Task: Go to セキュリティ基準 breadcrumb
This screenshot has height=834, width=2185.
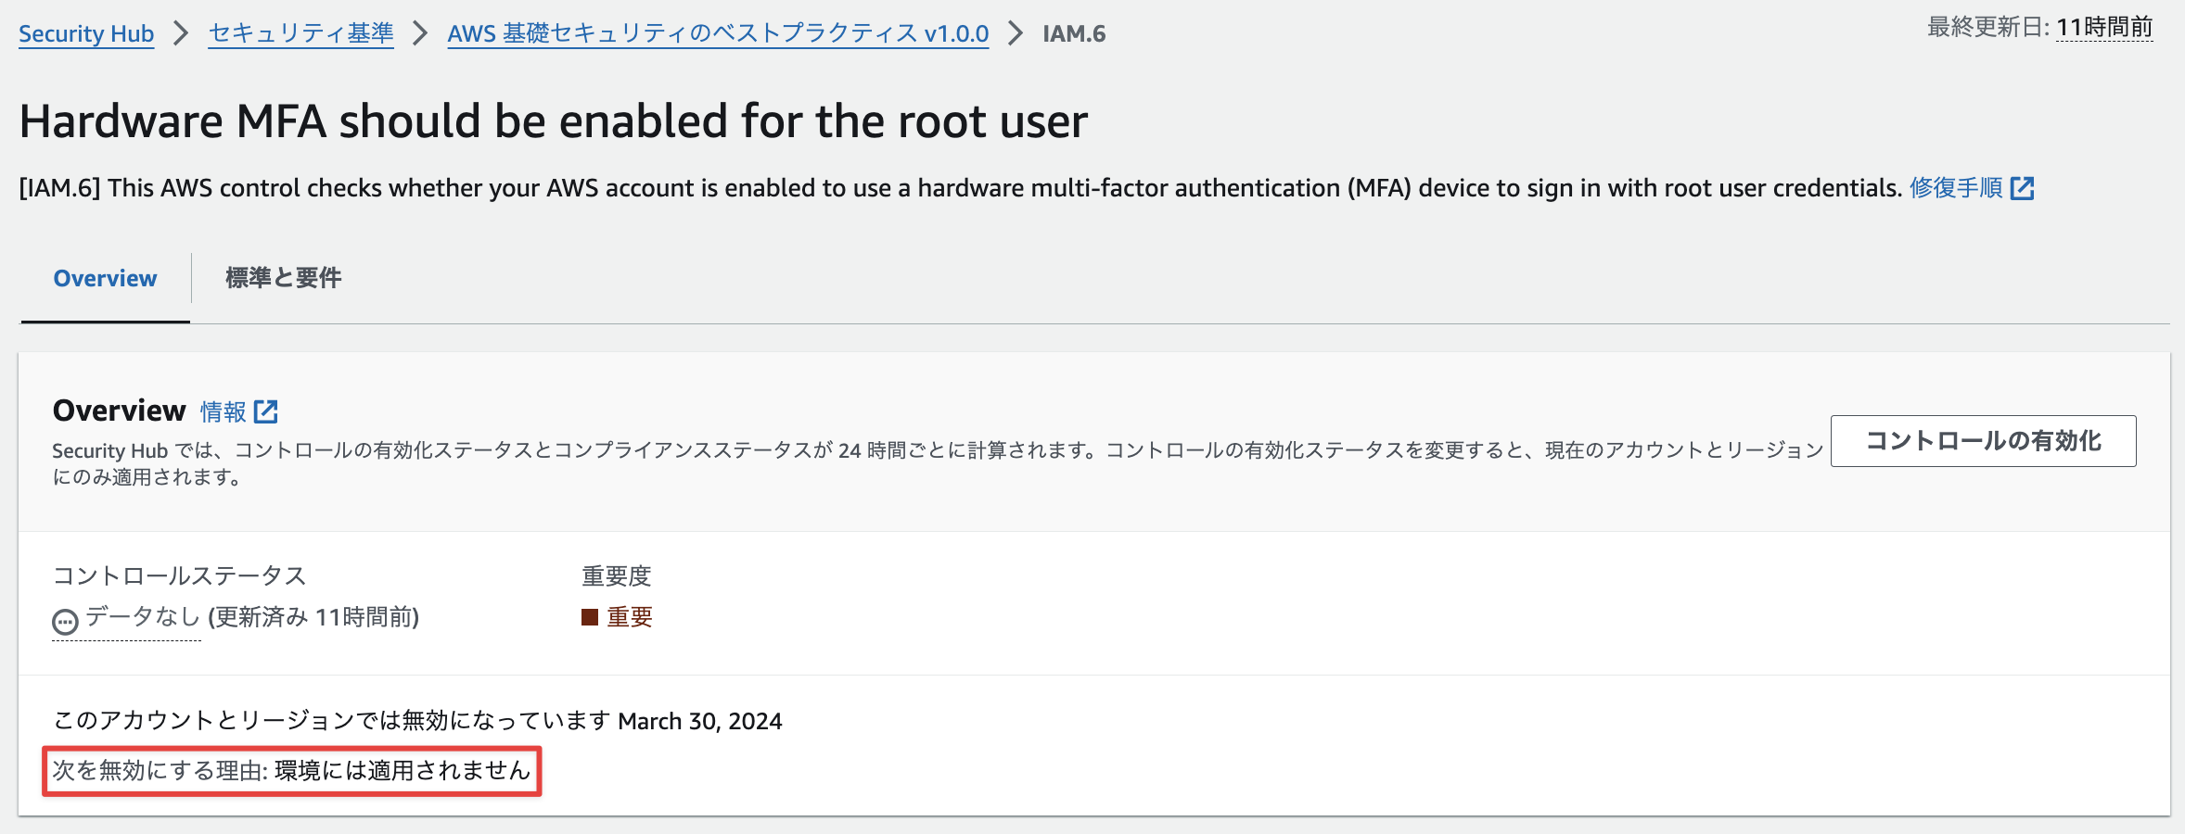Action: point(300,34)
